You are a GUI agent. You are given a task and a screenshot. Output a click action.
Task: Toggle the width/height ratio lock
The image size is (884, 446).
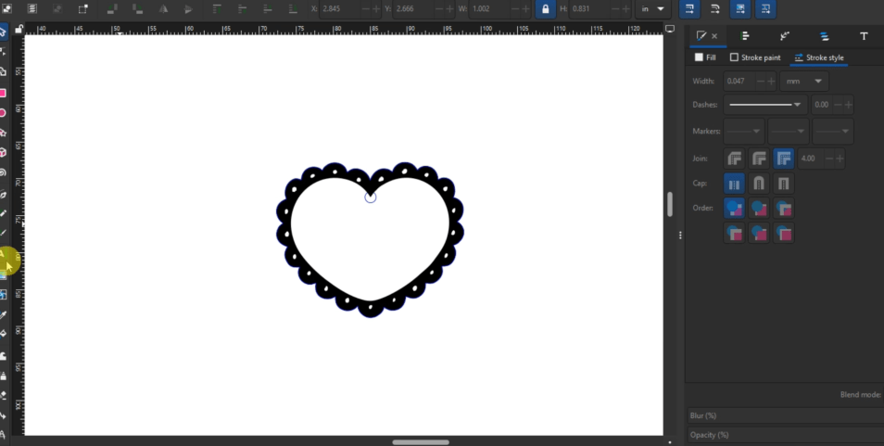[545, 8]
